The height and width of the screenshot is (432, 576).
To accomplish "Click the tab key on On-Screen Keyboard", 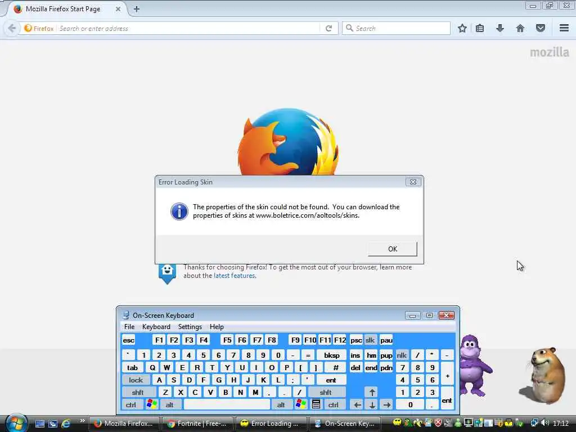I will tap(132, 368).
